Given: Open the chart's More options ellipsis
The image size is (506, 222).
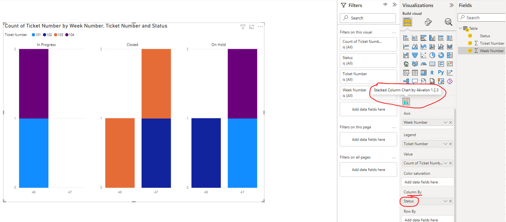Looking at the screenshot, I should tap(260, 27).
